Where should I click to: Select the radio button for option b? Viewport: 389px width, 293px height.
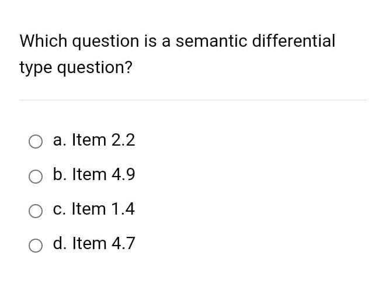36,177
